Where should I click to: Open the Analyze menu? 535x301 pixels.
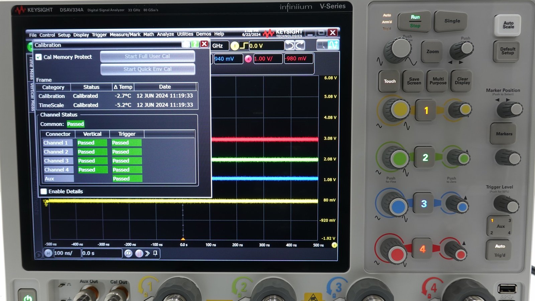[166, 34]
